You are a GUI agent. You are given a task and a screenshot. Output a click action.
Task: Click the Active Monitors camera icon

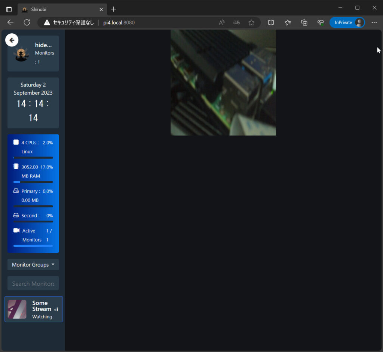click(x=16, y=230)
